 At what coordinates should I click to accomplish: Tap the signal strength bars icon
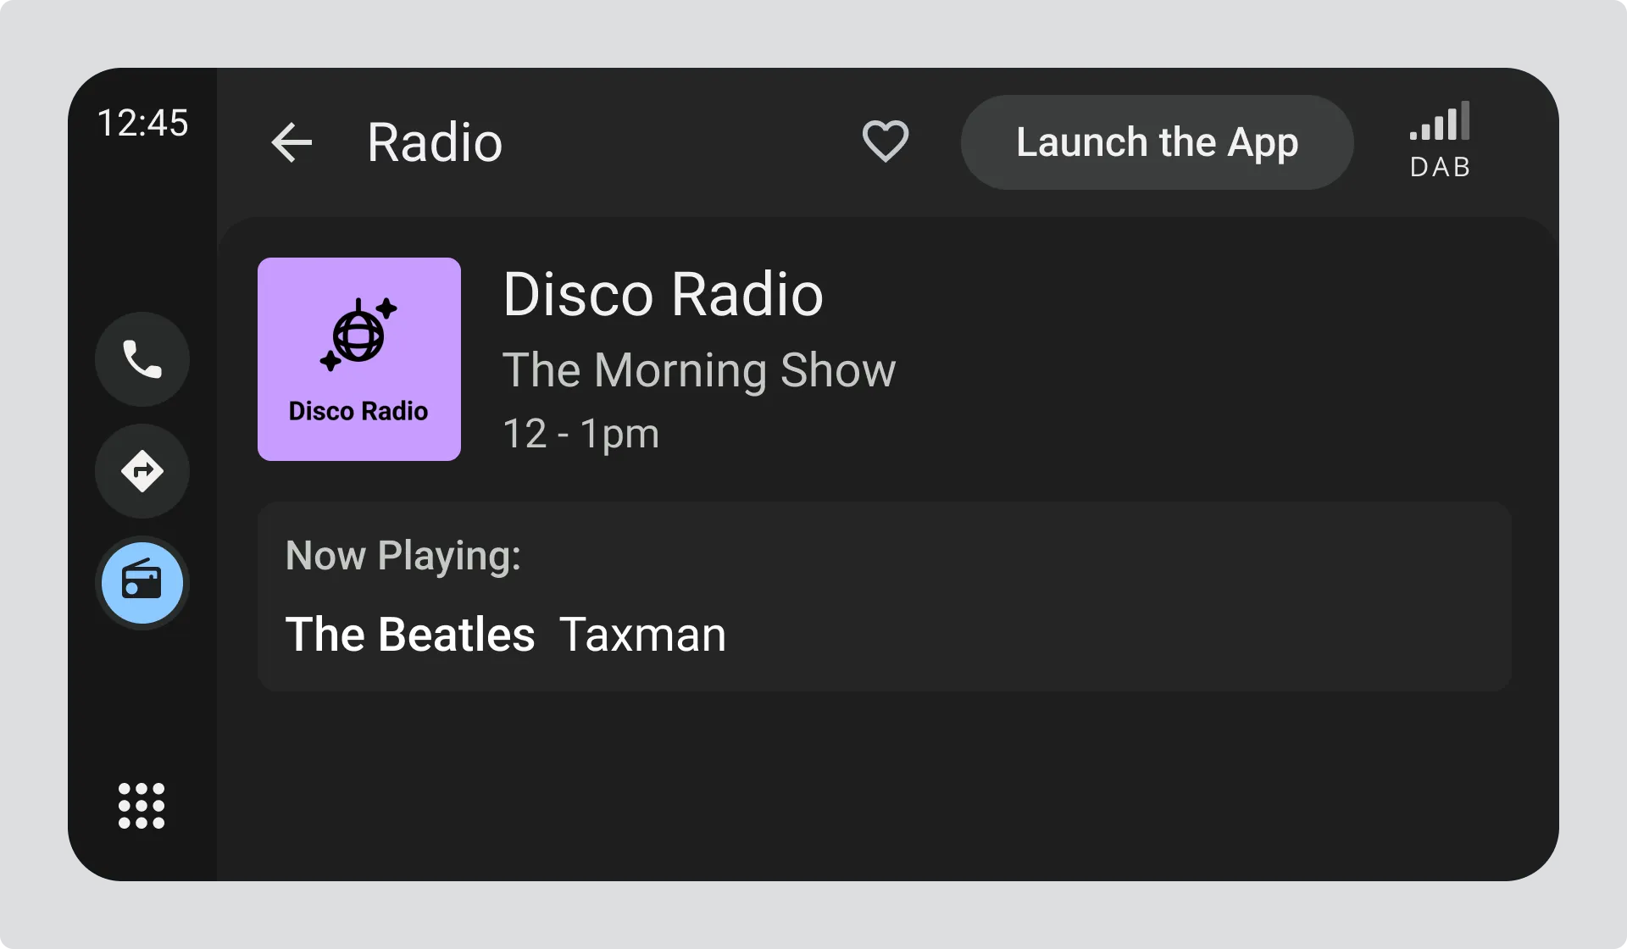(x=1441, y=122)
